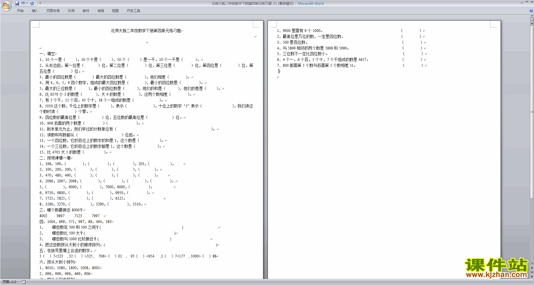The image size is (534, 285).
Task: Click the number 7997 in the answer choices
Action: click(96, 216)
